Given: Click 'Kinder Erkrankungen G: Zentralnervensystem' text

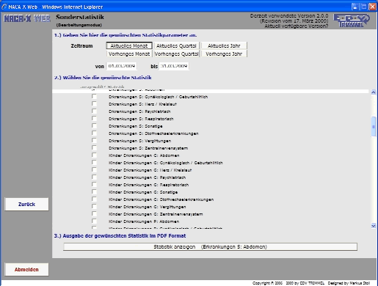Looking at the screenshot, I should pos(156,214).
